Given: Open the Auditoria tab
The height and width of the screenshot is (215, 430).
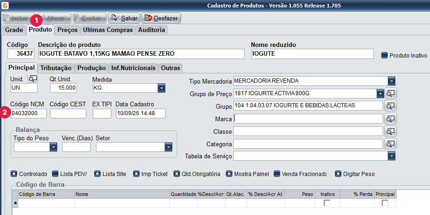Looking at the screenshot, I should click(152, 30).
